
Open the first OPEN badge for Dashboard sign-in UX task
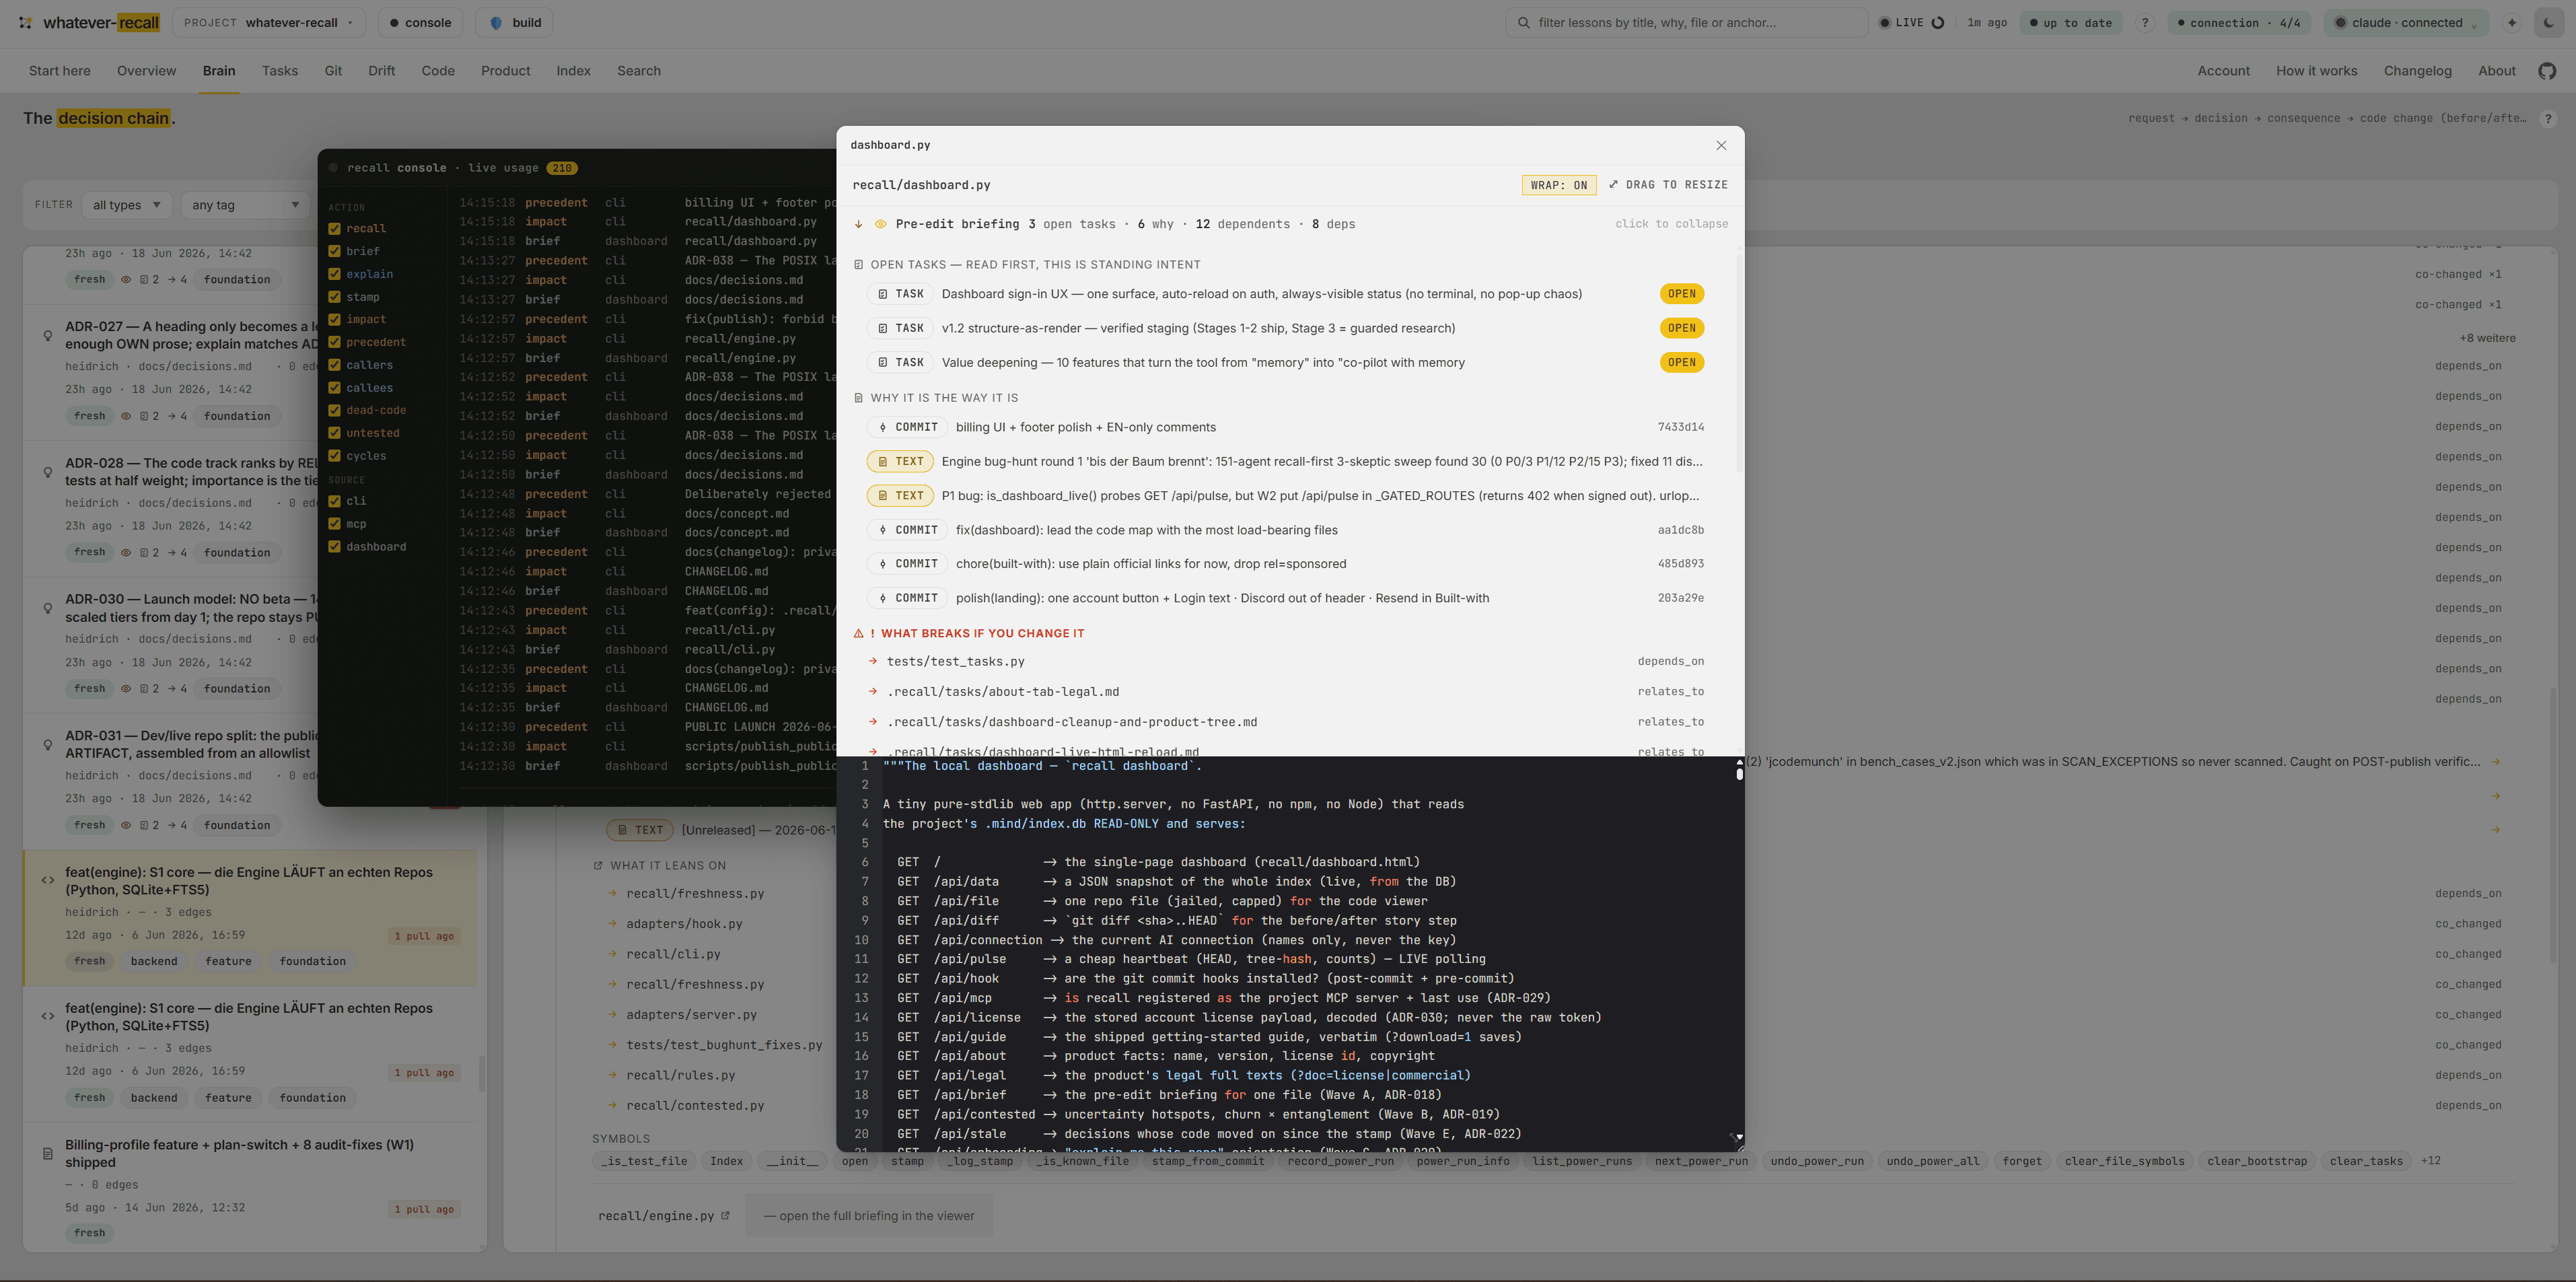[x=1681, y=294]
